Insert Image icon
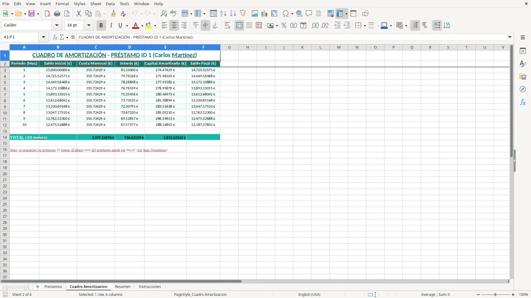531x298 pixels. pyautogui.click(x=255, y=14)
